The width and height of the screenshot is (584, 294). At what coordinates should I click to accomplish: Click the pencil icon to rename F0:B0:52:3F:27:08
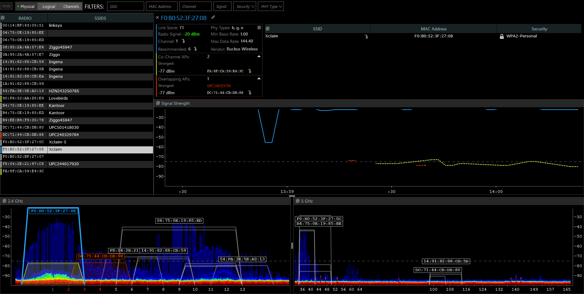[213, 17]
